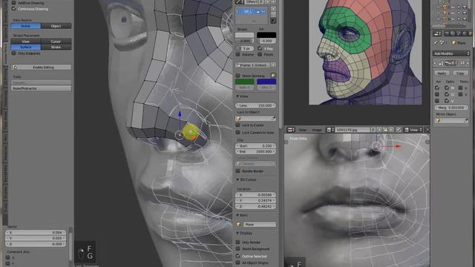The image size is (475, 267).
Task: Click move layer down arrow button
Action: coord(273,21)
